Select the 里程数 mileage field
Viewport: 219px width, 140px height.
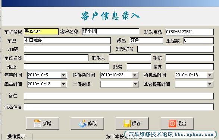pyautogui.click(x=198, y=41)
